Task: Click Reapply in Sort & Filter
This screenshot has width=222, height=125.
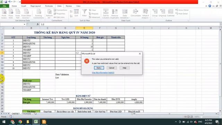Action: pos(94,14)
